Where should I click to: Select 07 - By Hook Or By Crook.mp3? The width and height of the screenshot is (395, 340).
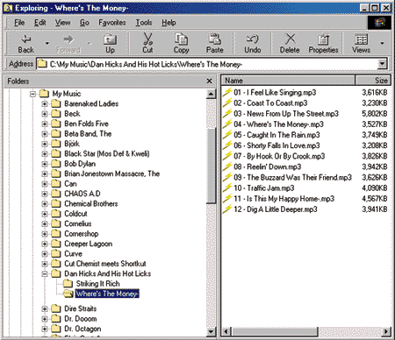click(x=279, y=156)
